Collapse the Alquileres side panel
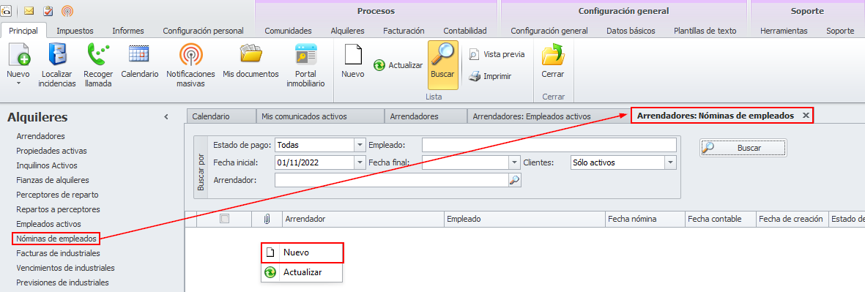Image resolution: width=865 pixels, height=292 pixels. (166, 117)
